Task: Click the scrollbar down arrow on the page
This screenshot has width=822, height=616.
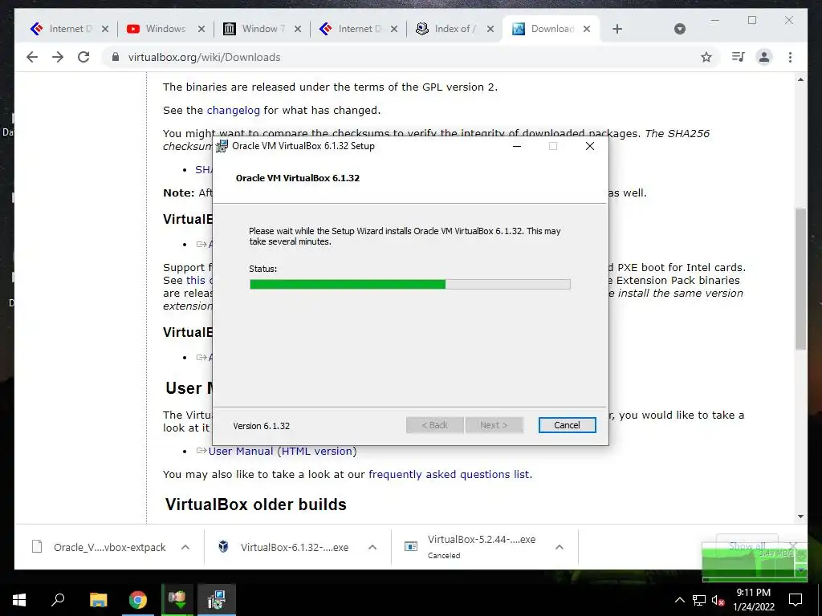Action: pos(800,517)
